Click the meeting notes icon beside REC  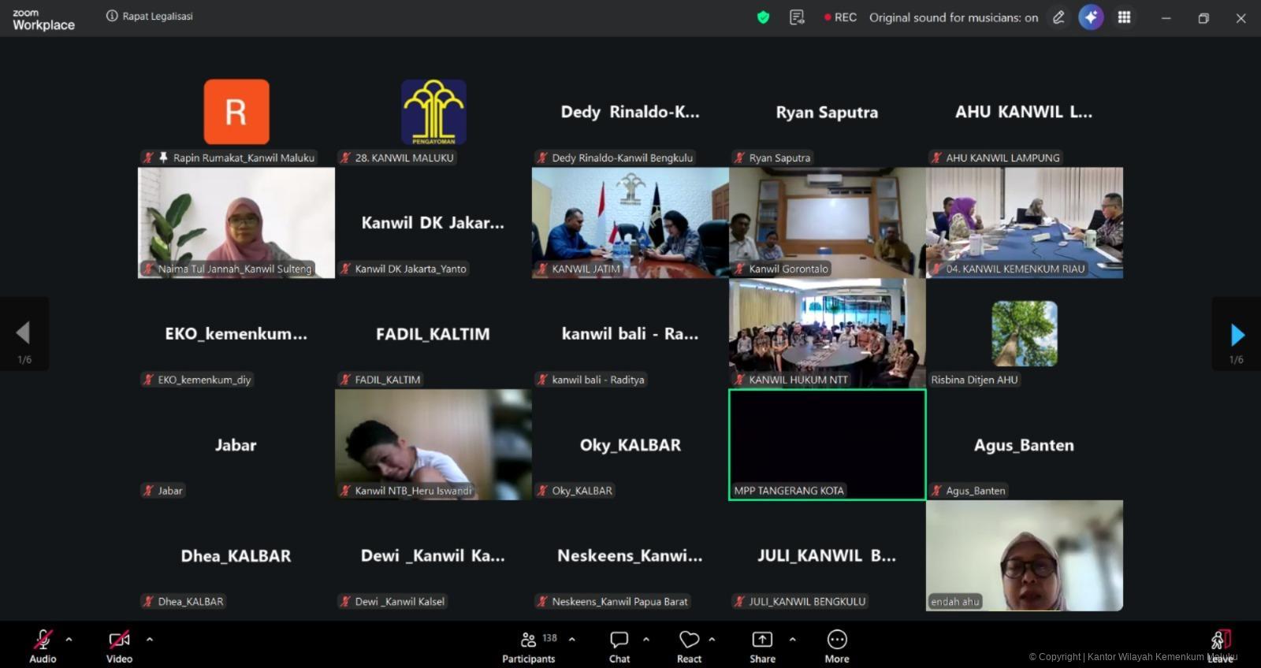click(797, 17)
